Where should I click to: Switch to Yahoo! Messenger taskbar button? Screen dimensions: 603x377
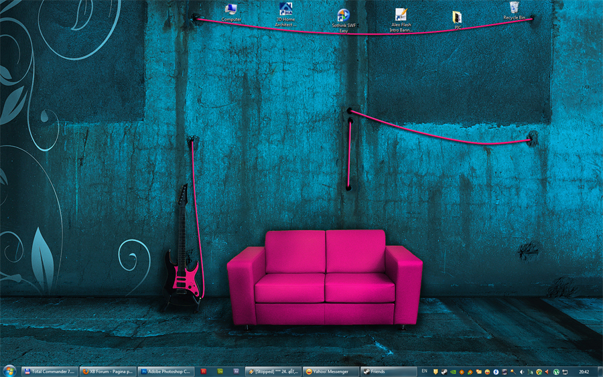point(331,372)
